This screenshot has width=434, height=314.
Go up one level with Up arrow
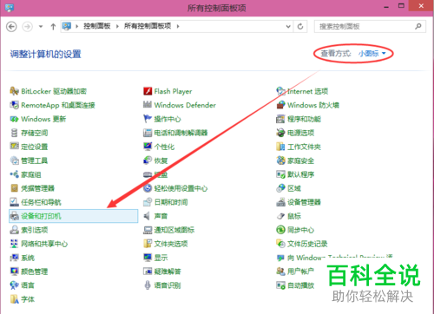(x=53, y=27)
